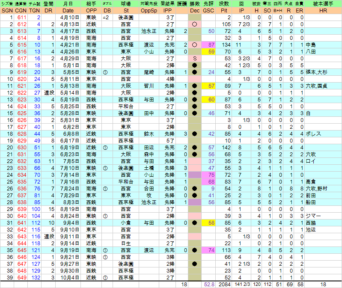Click the Dec column header
Screen dimensions: 342x288
[x=195, y=10]
